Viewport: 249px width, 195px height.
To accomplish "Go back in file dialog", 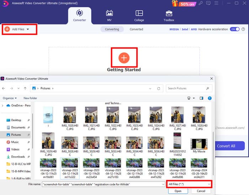I will point(4,88).
